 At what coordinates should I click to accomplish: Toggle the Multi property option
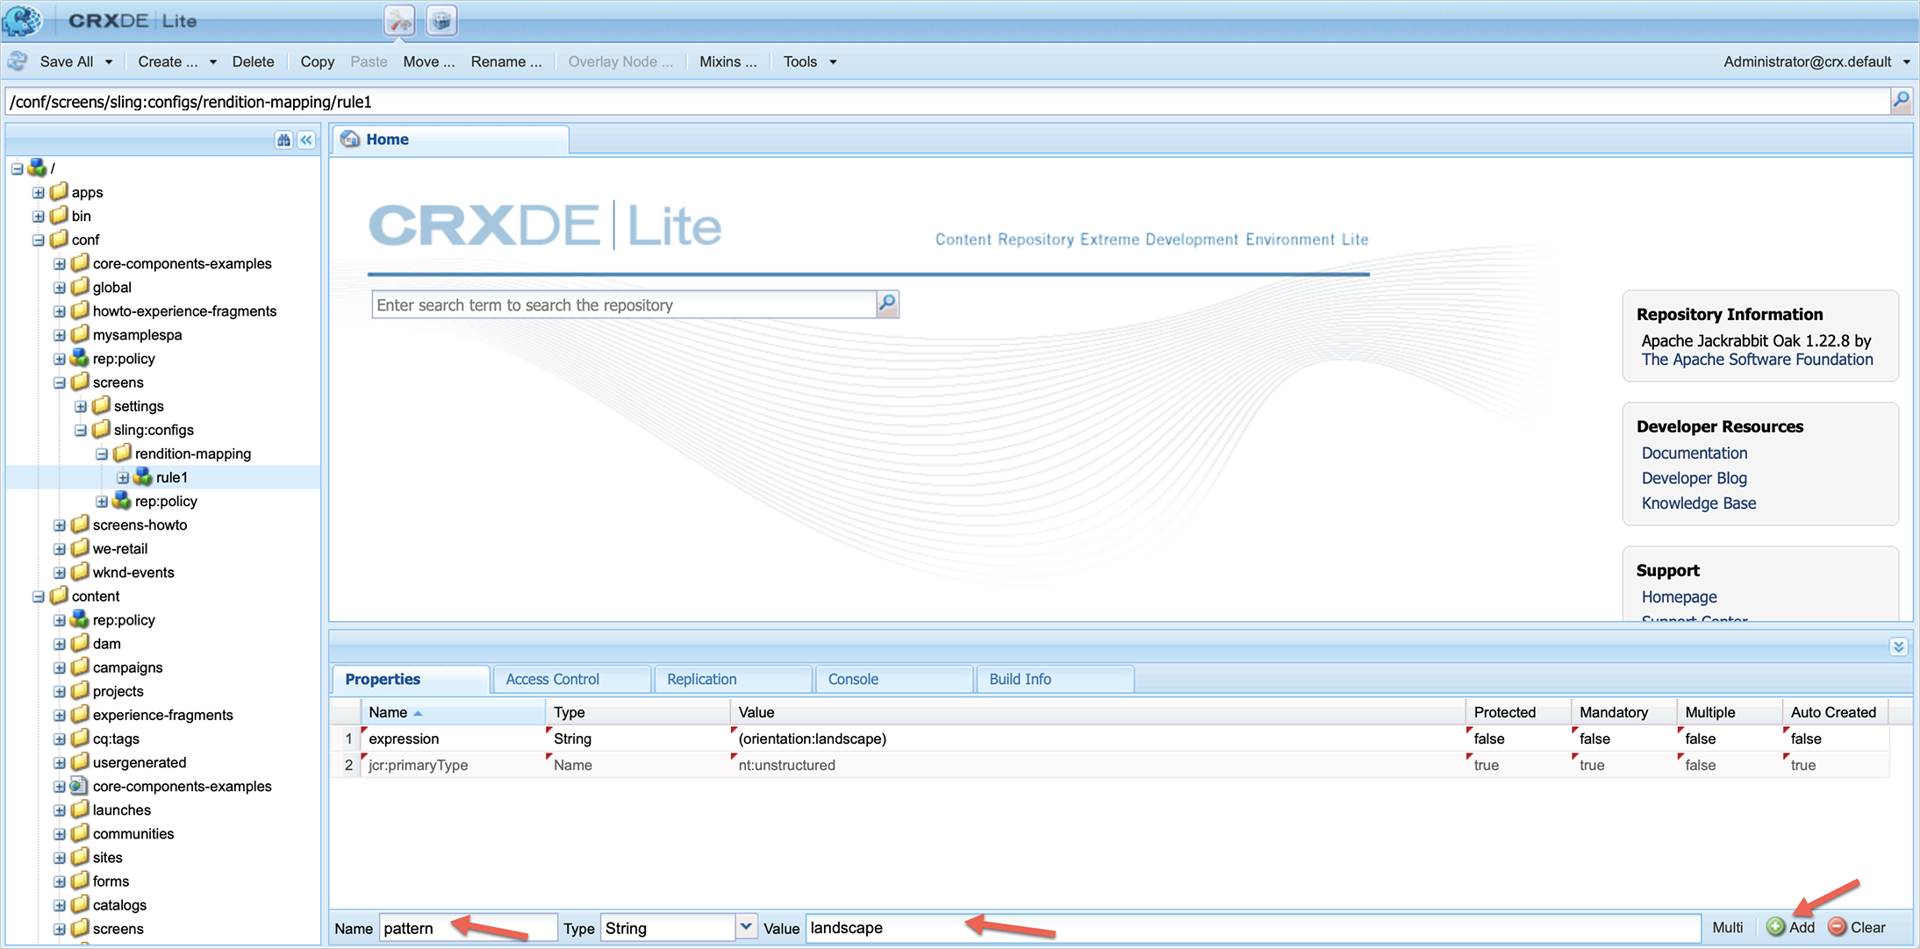[x=1727, y=927]
